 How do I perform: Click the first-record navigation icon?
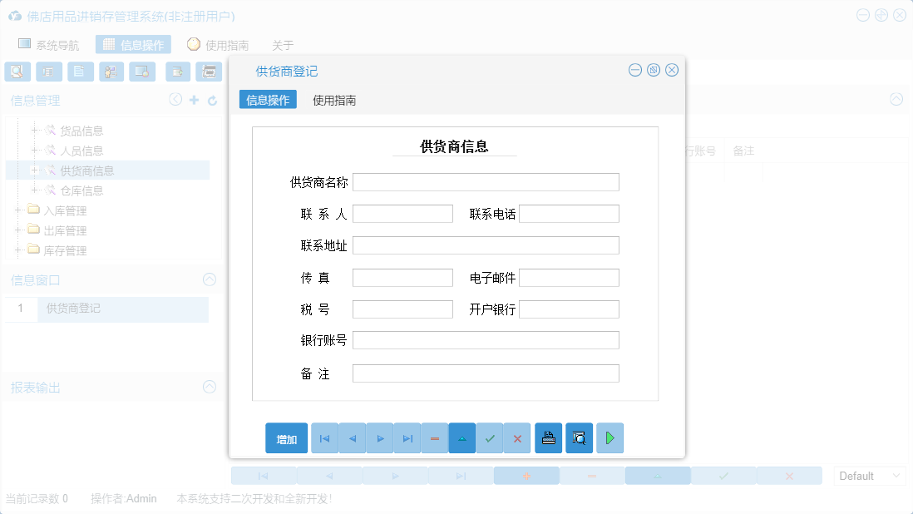tap(324, 437)
